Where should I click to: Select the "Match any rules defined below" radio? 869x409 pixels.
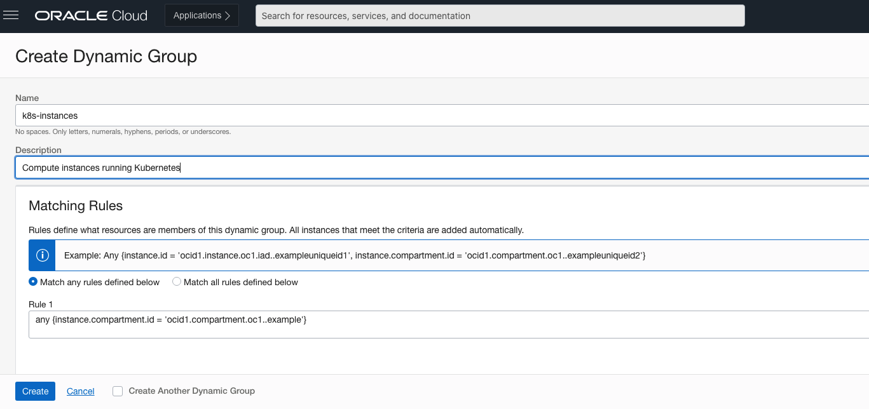[32, 282]
